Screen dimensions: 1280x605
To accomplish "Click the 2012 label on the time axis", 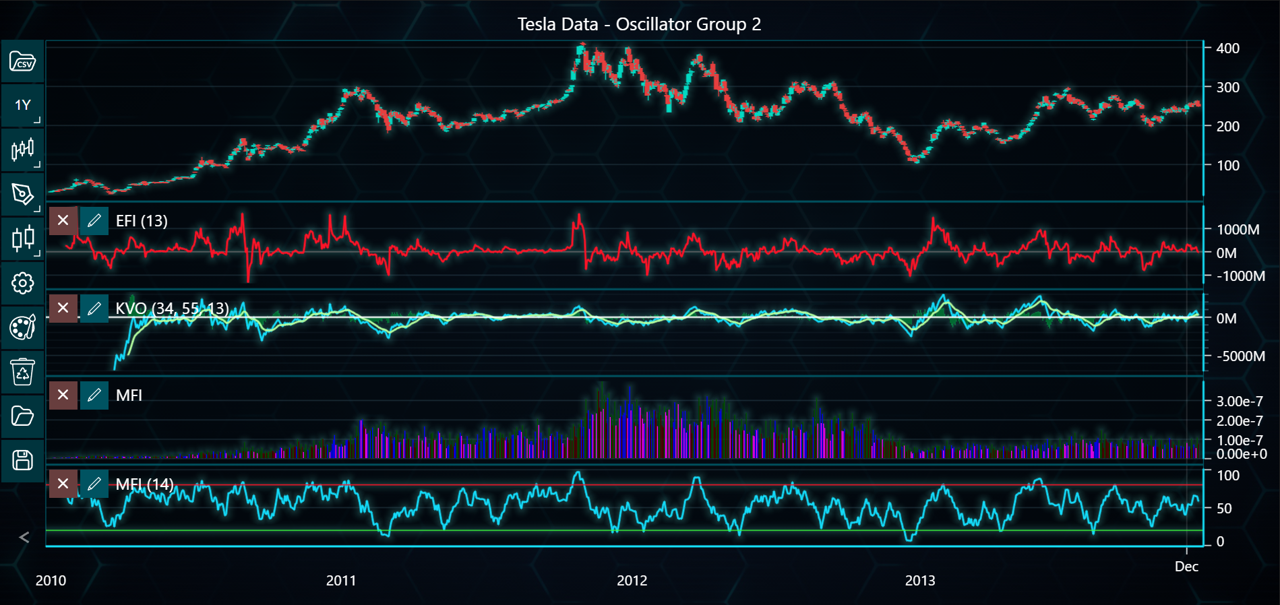I will [x=632, y=581].
